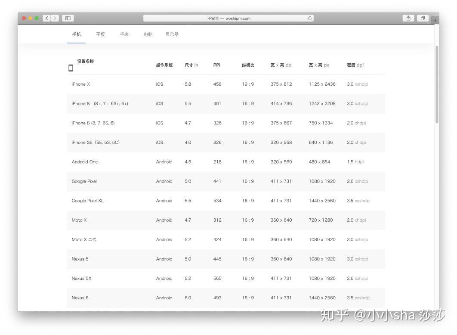Screen dimensions: 457x335
Task: Click the PPI value 445
Action: point(217,259)
